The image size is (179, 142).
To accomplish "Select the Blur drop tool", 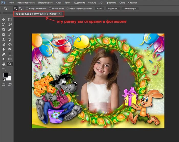I will coord(4,49).
